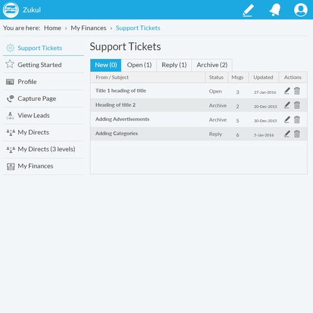The image size is (313, 313).
Task: Switch to the Archive (2) tab
Action: [212, 65]
